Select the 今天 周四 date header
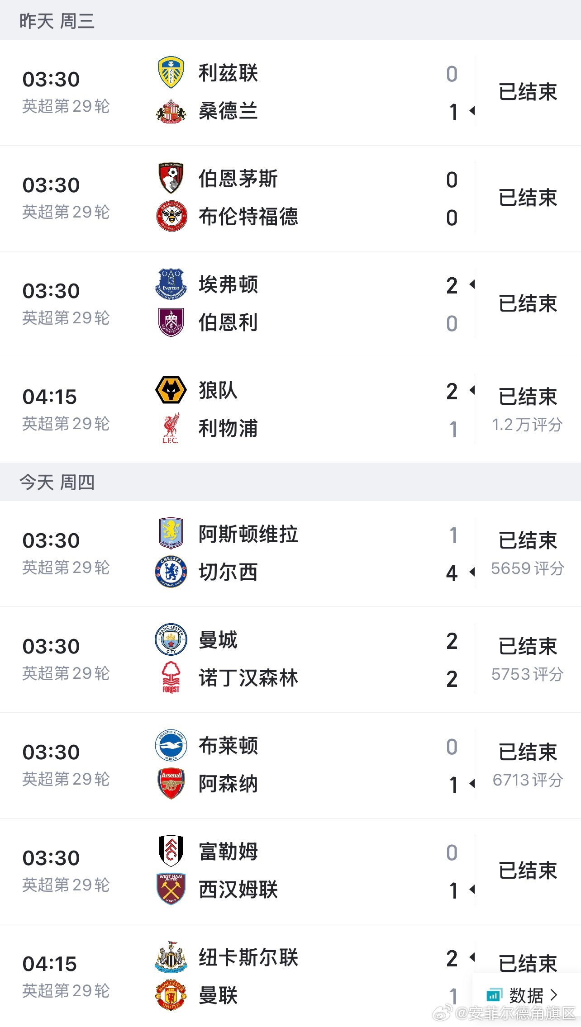Image resolution: width=581 pixels, height=1027 pixels. click(x=57, y=483)
